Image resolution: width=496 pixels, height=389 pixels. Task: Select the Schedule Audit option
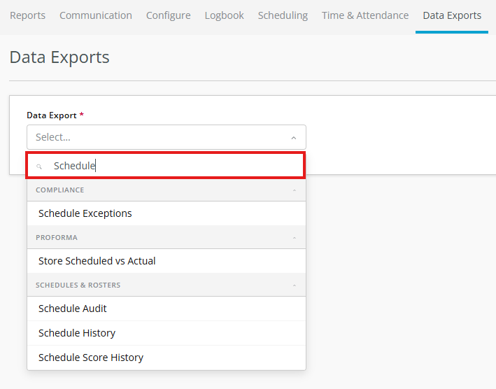(166, 309)
